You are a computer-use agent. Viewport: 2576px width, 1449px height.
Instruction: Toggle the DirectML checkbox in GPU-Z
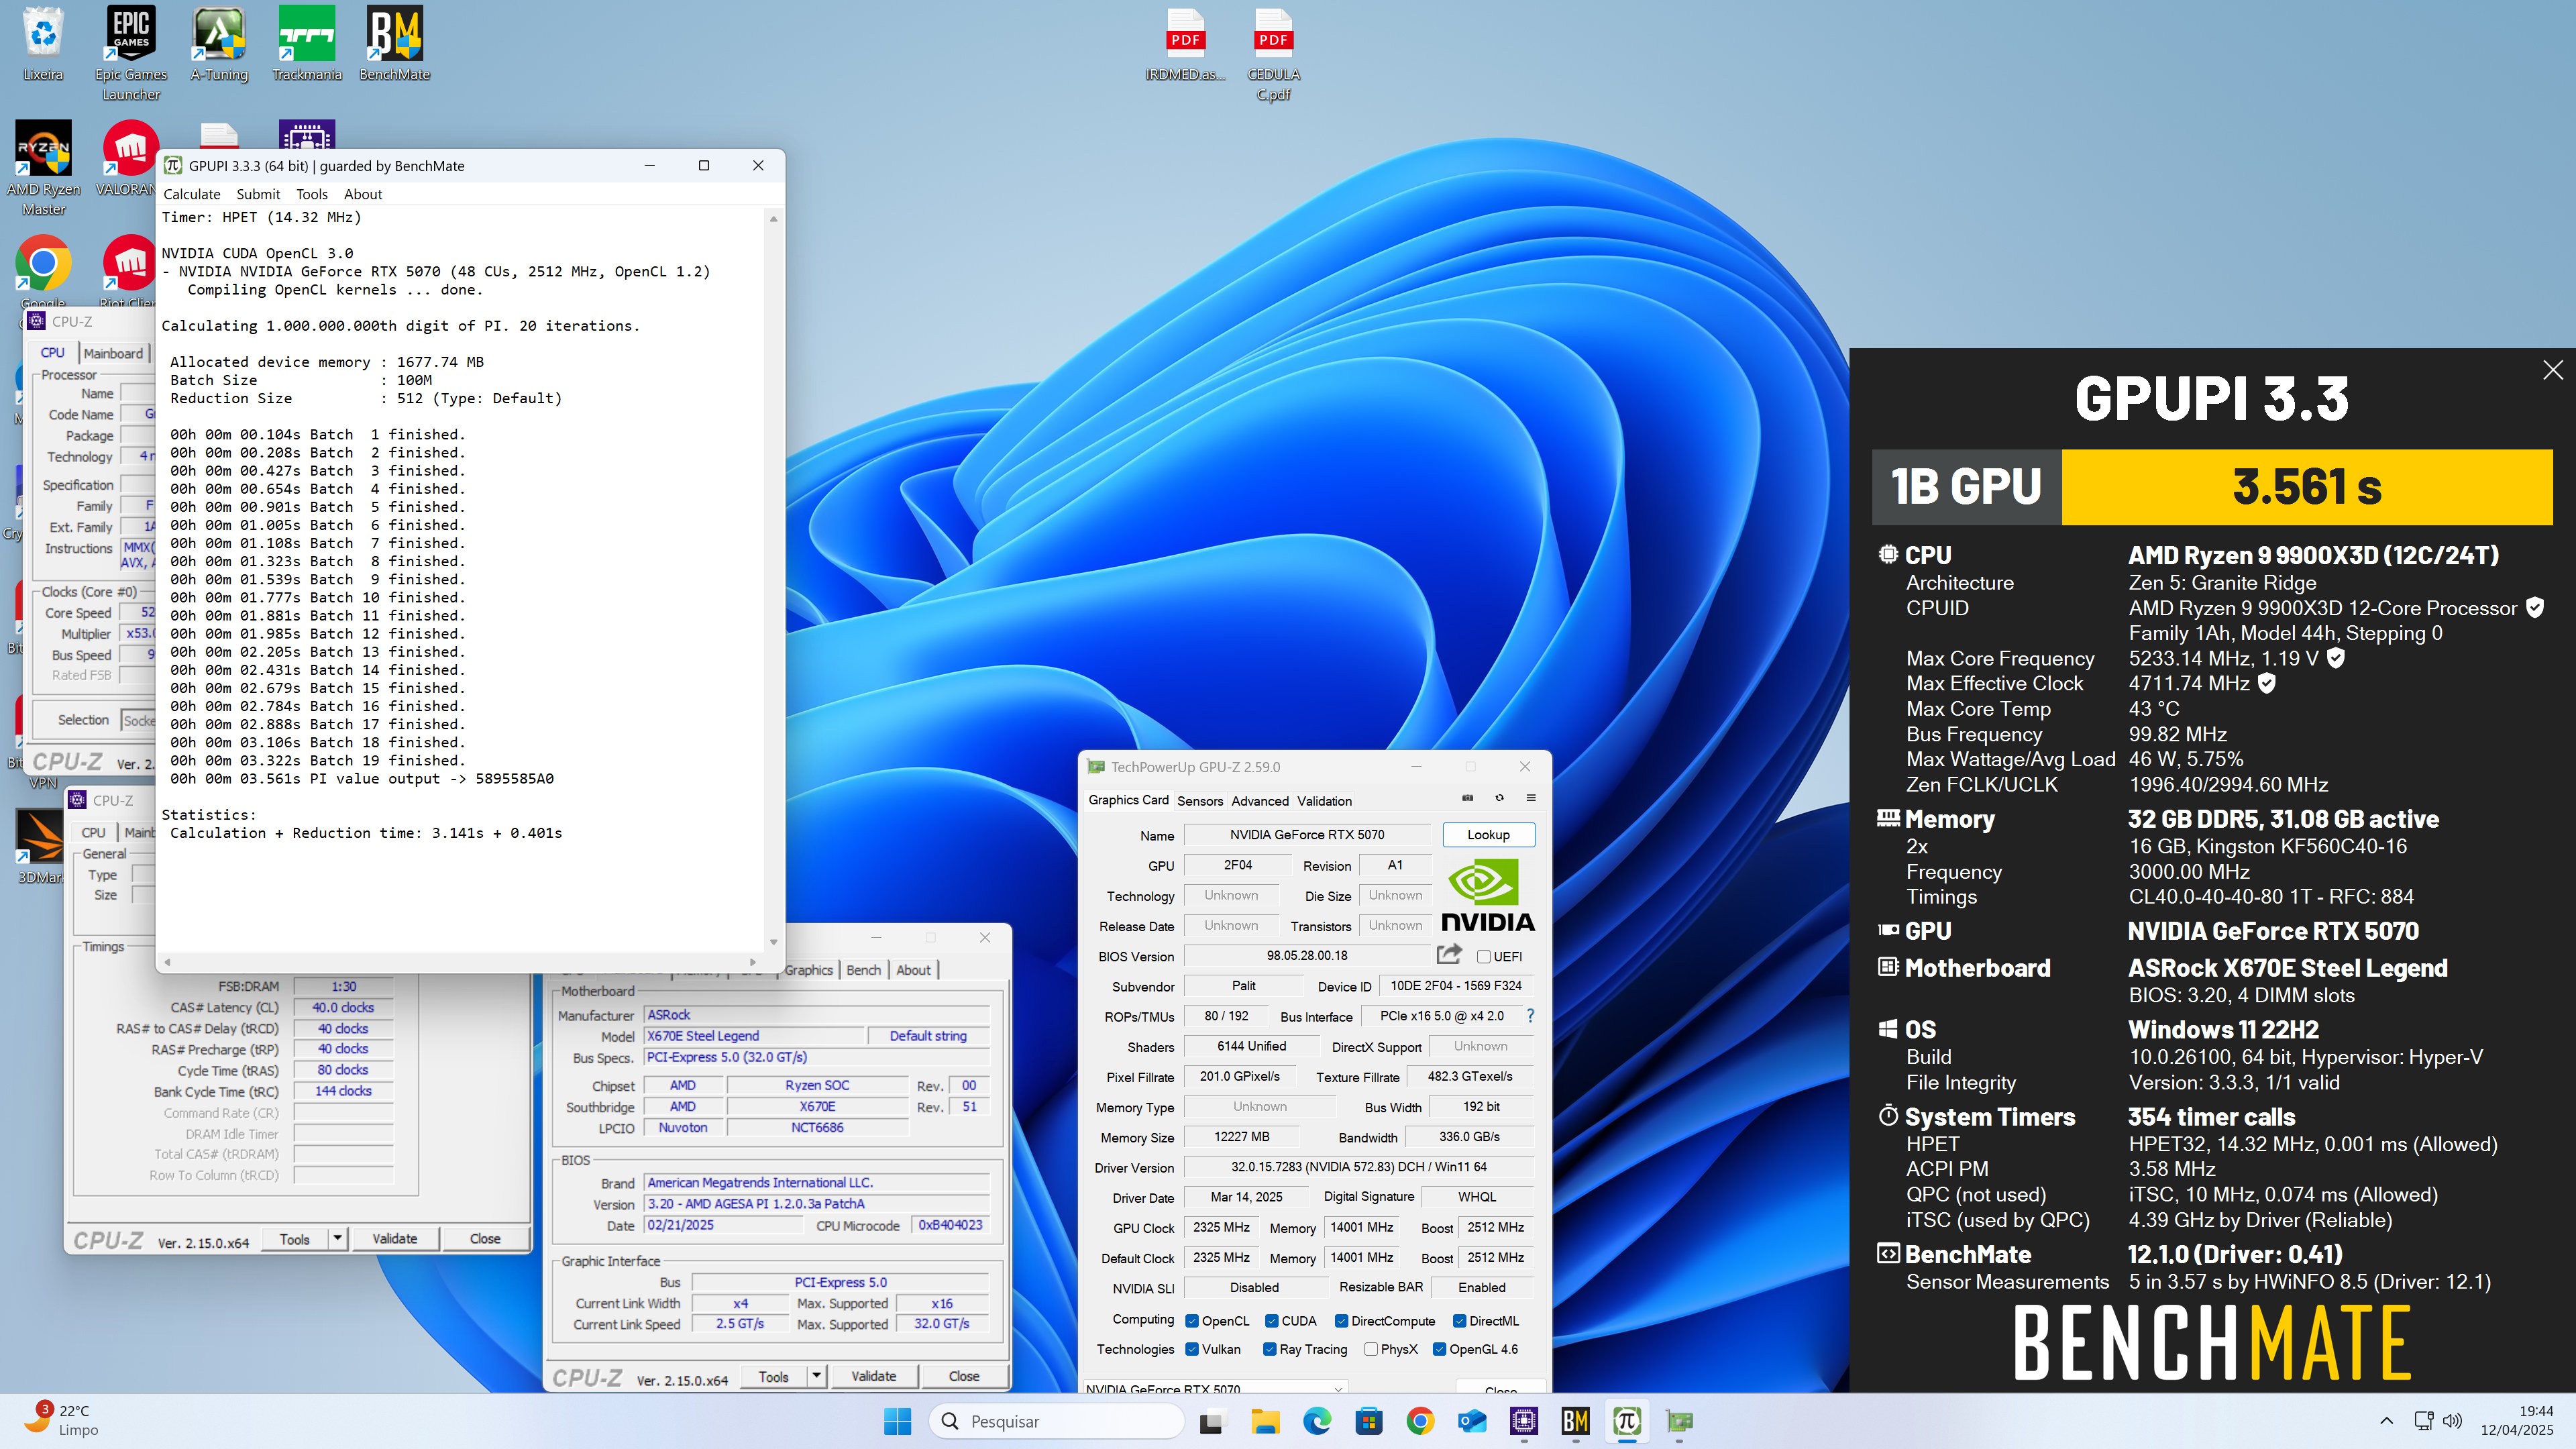tap(1460, 1321)
